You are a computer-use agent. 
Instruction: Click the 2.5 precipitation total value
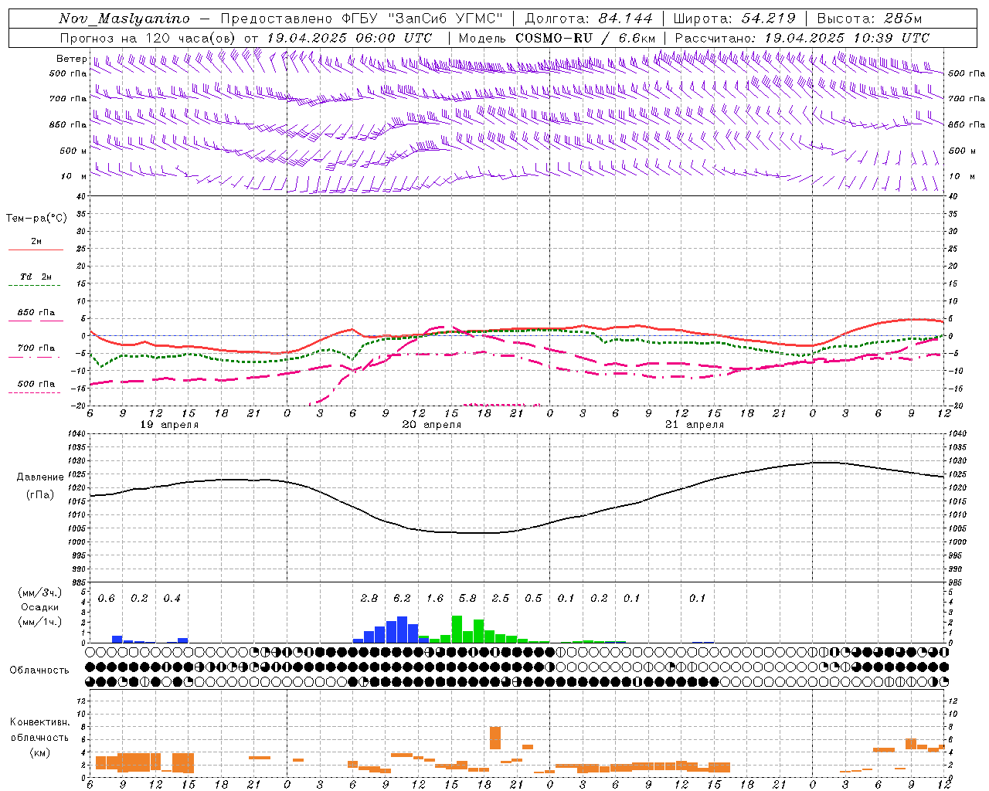coord(501,599)
